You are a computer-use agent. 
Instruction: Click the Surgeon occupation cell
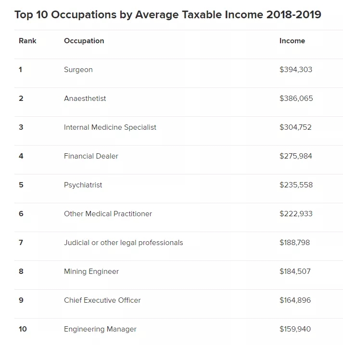click(x=78, y=70)
